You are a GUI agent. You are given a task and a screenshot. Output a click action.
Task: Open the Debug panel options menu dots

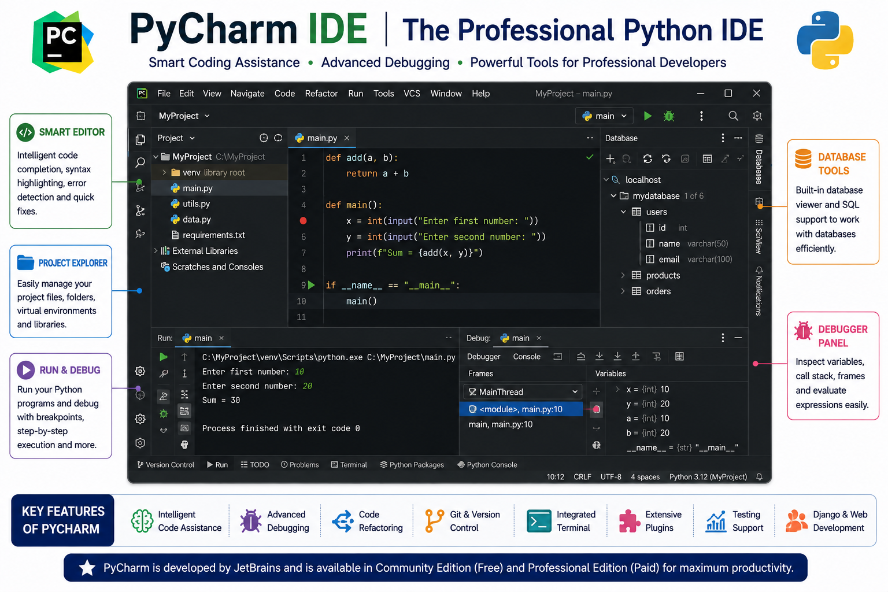[x=723, y=338]
